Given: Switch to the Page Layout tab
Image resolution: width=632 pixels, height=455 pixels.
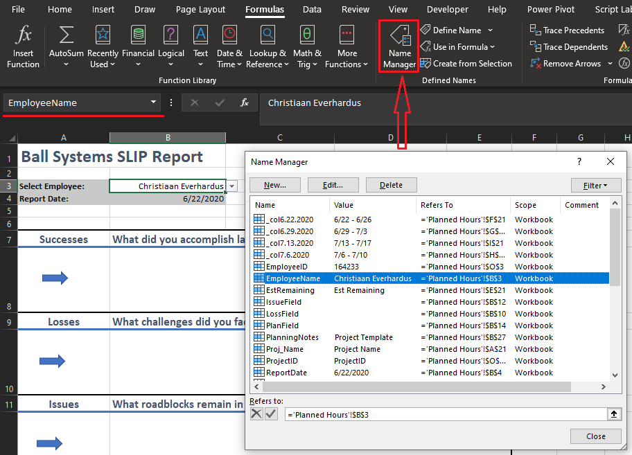Looking at the screenshot, I should pos(200,9).
